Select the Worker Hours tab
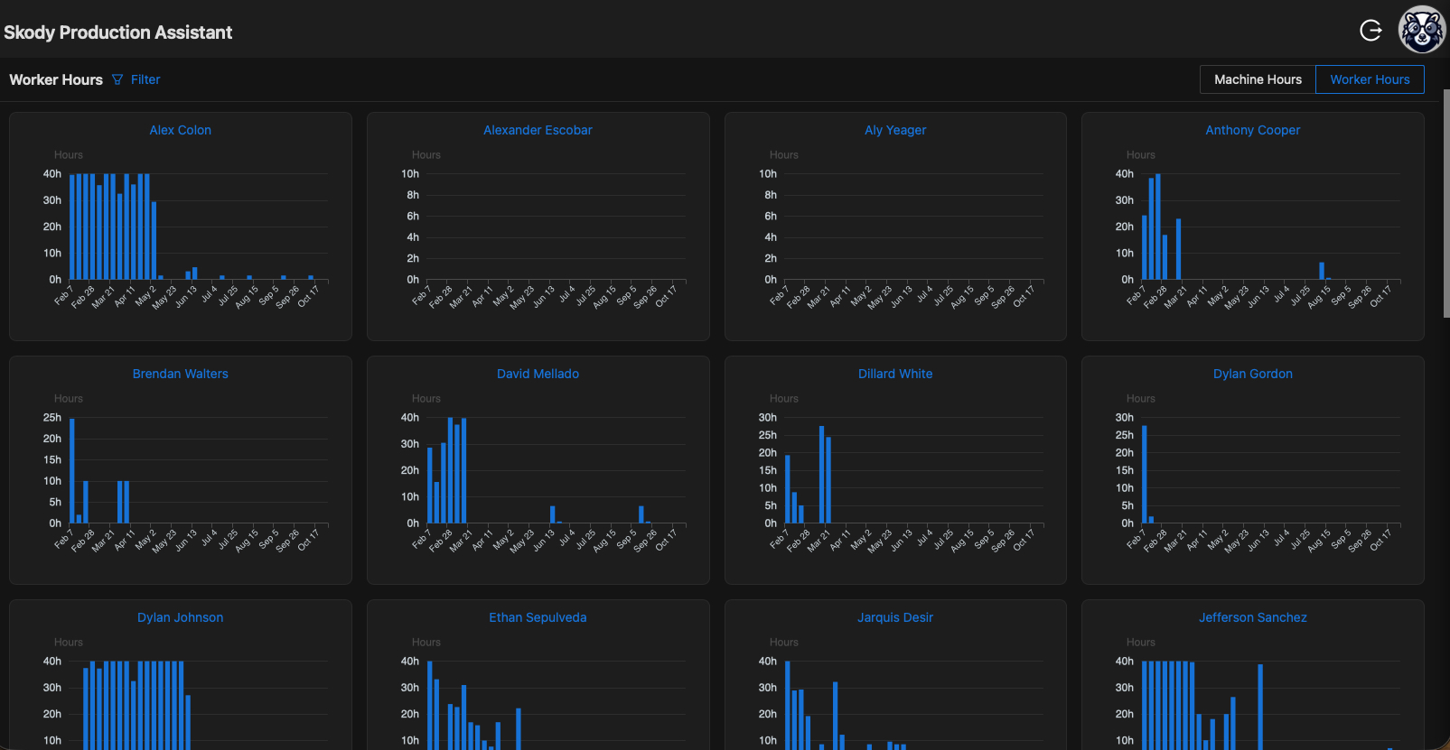 pyautogui.click(x=1370, y=79)
